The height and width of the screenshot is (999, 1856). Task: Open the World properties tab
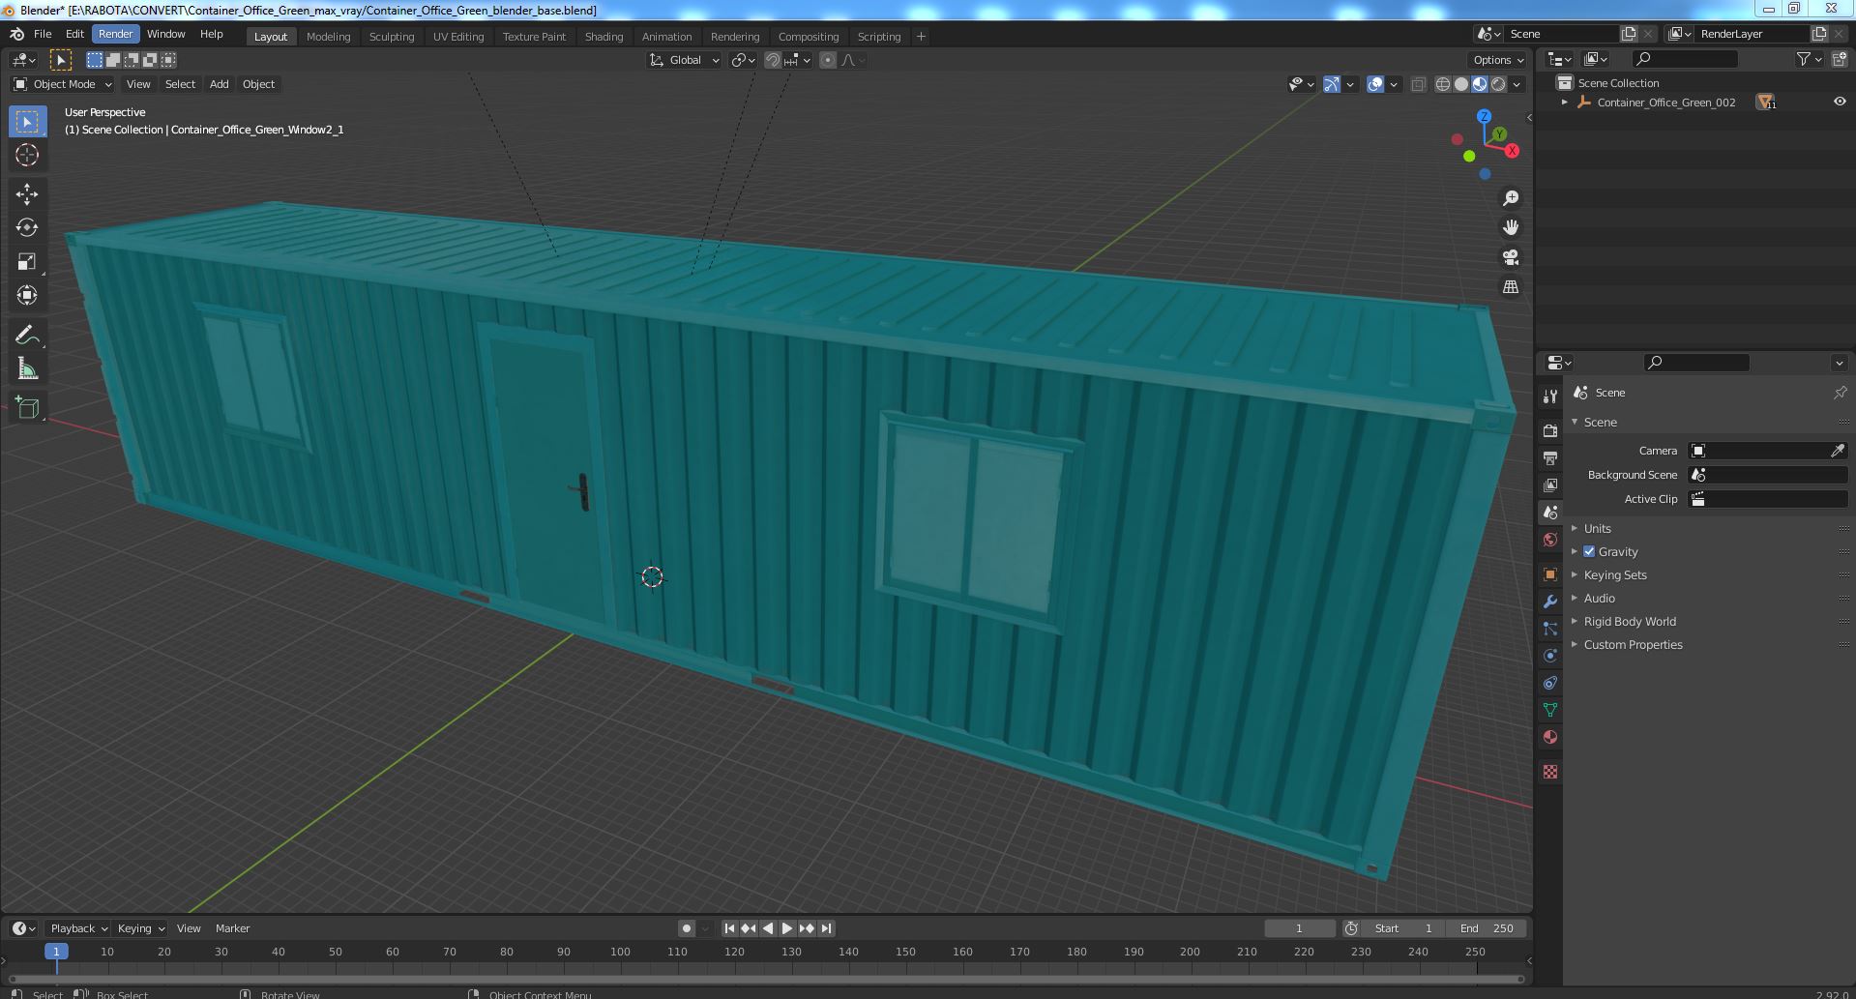(1550, 540)
